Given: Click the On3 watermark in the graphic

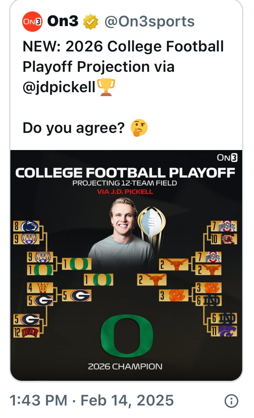Looking at the screenshot, I should click(227, 158).
